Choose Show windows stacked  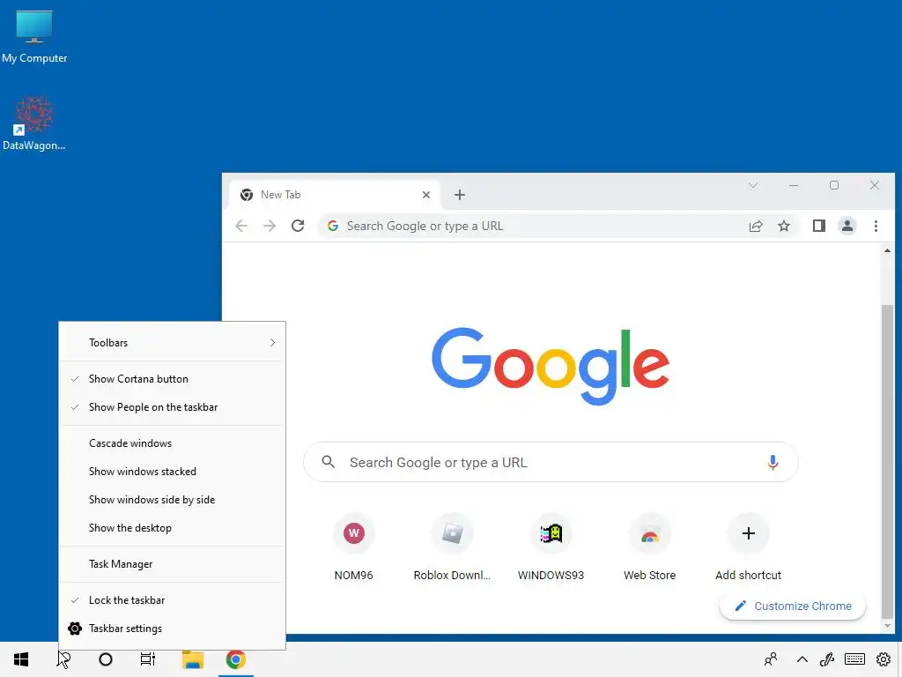point(173,472)
